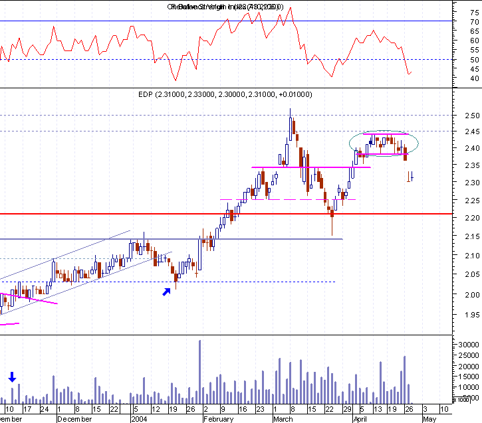Select the 2.25 price axis label
482x423 pixels.
click(472, 201)
